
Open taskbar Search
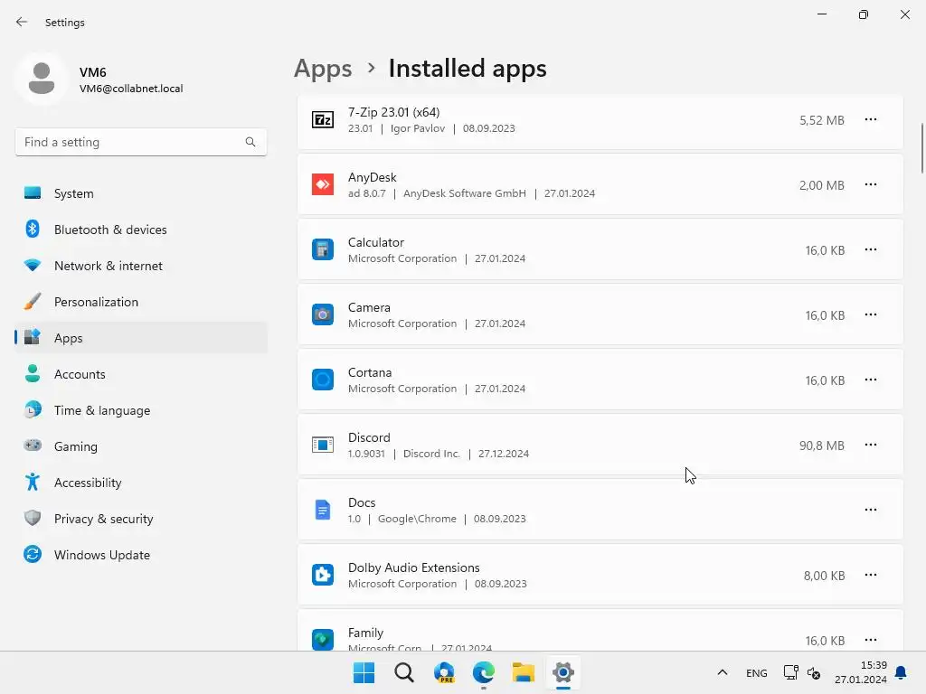[x=404, y=672]
